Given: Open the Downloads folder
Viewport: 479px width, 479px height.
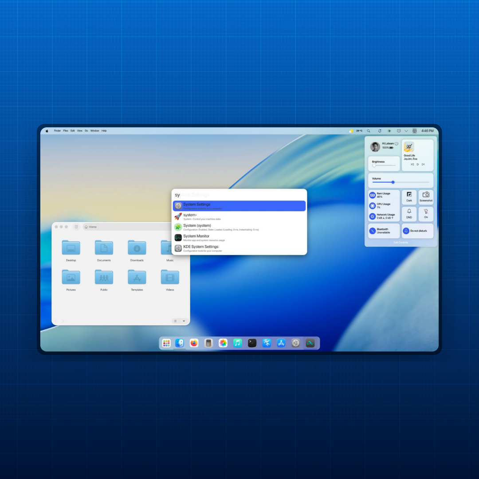Looking at the screenshot, I should click(137, 251).
